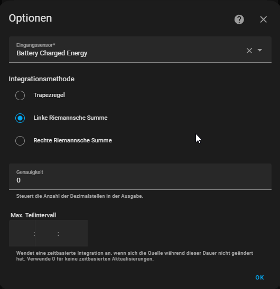
Task: Focus the seconds box of Max. Teilintervall
Action: pyautogui.click(x=73, y=233)
